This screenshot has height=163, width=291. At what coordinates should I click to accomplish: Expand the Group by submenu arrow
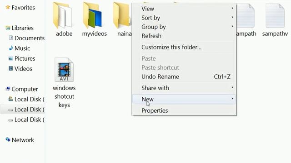[x=232, y=26]
